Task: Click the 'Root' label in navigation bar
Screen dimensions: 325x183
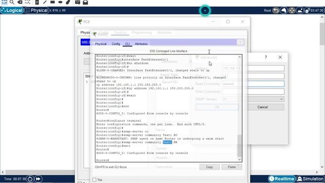Action: click(267, 10)
